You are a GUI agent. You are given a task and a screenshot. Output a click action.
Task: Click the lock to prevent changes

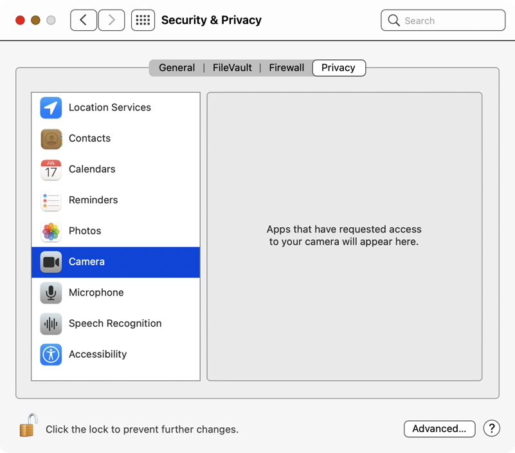tap(28, 426)
